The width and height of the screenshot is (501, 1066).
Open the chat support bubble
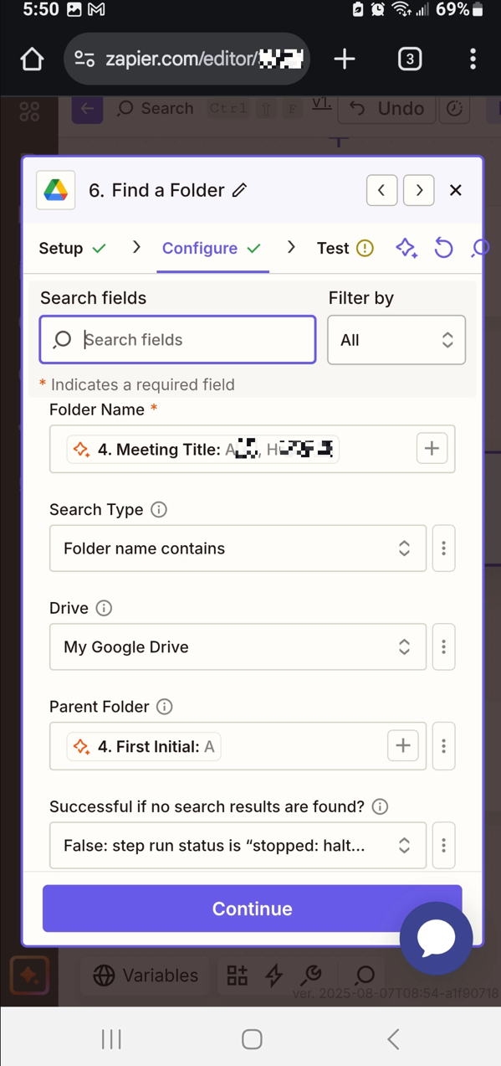coord(436,938)
